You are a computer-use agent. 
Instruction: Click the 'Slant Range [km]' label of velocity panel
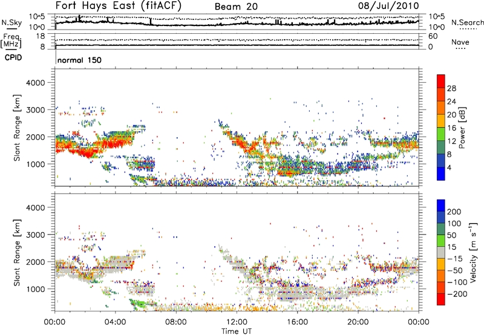coord(17,253)
